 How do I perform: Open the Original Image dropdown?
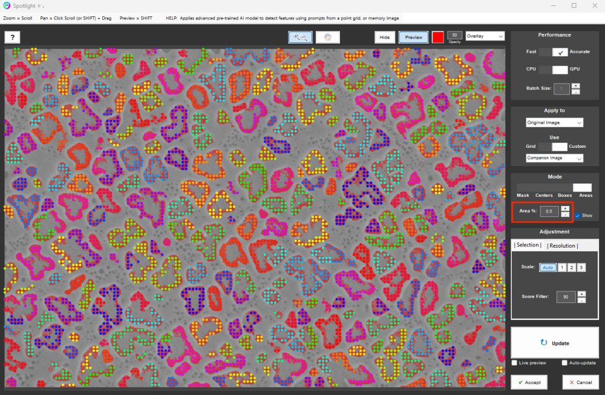tap(554, 122)
